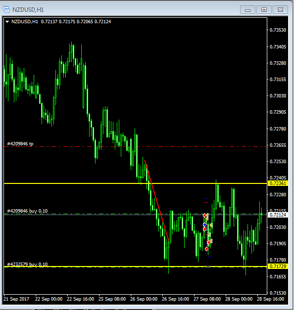Click the '28 Sep 00:00' time label
Screen dimensions: 294x310
(x=239, y=299)
